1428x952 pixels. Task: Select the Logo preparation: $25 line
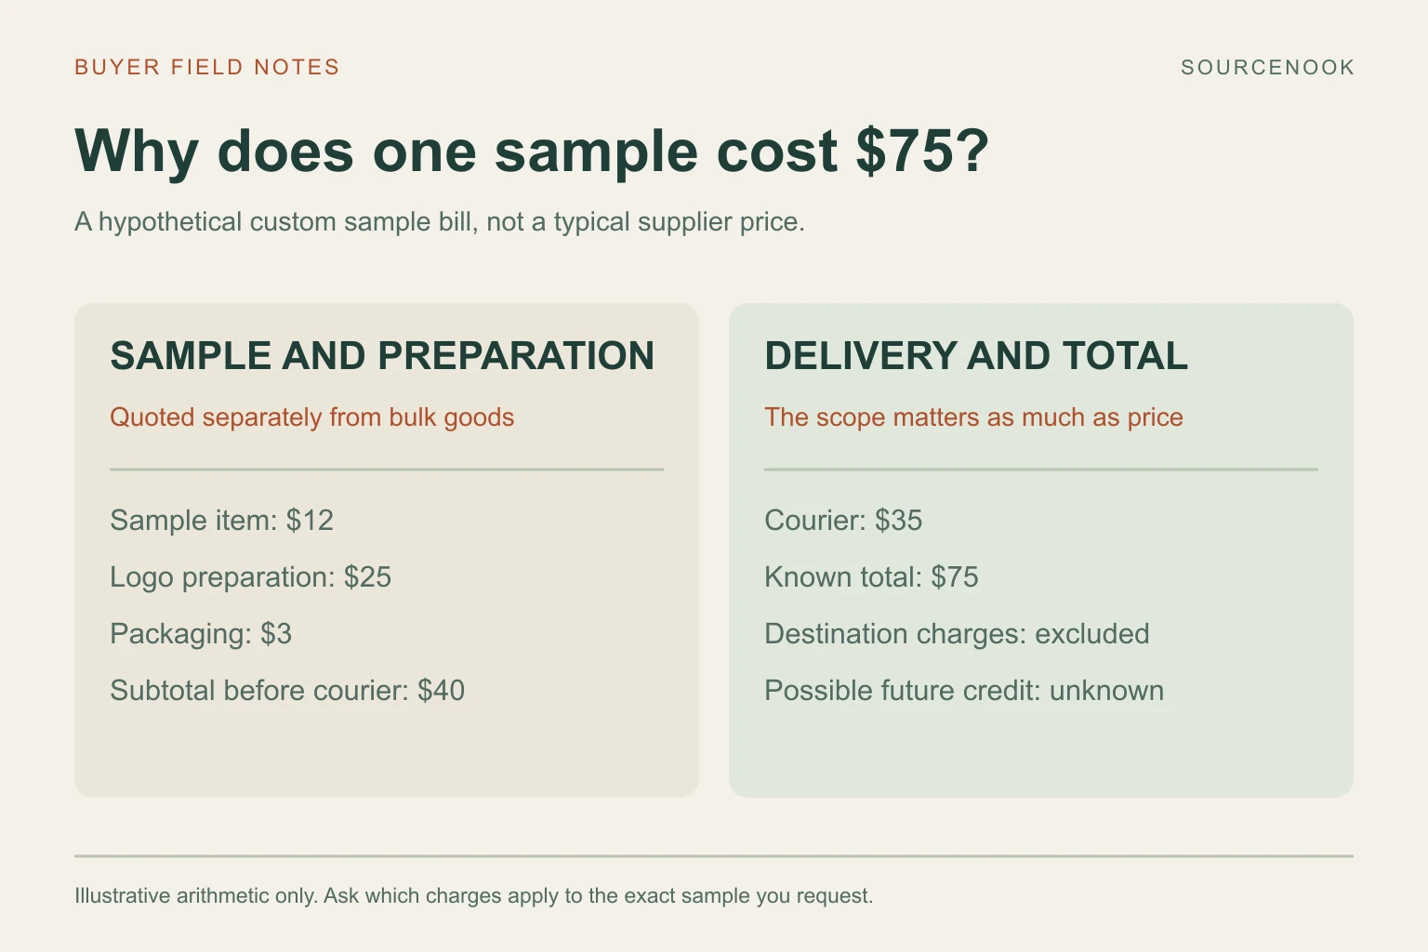(250, 577)
